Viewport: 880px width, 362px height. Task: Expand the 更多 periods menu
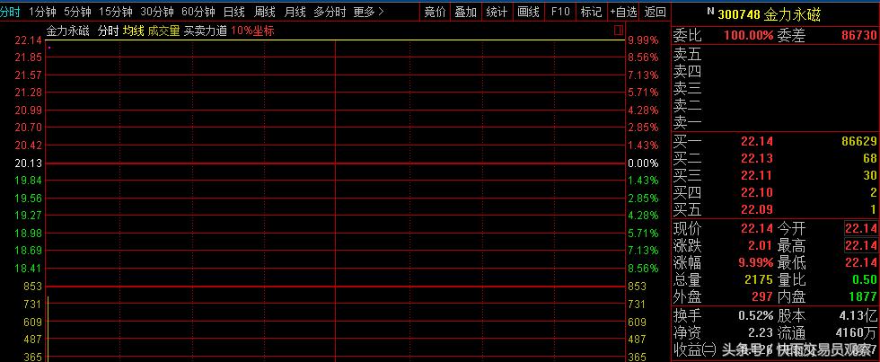click(x=369, y=11)
